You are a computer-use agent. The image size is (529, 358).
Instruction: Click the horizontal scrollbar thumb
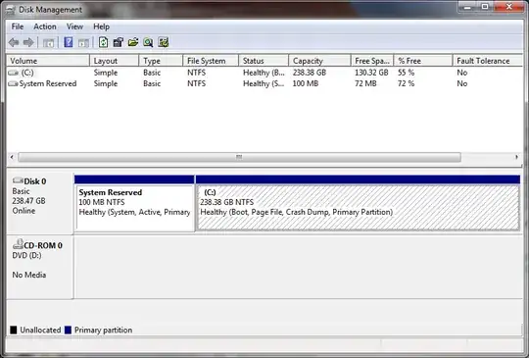239,157
